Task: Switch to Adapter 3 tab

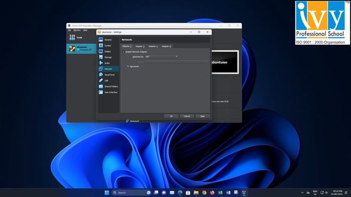Action: pos(153,46)
